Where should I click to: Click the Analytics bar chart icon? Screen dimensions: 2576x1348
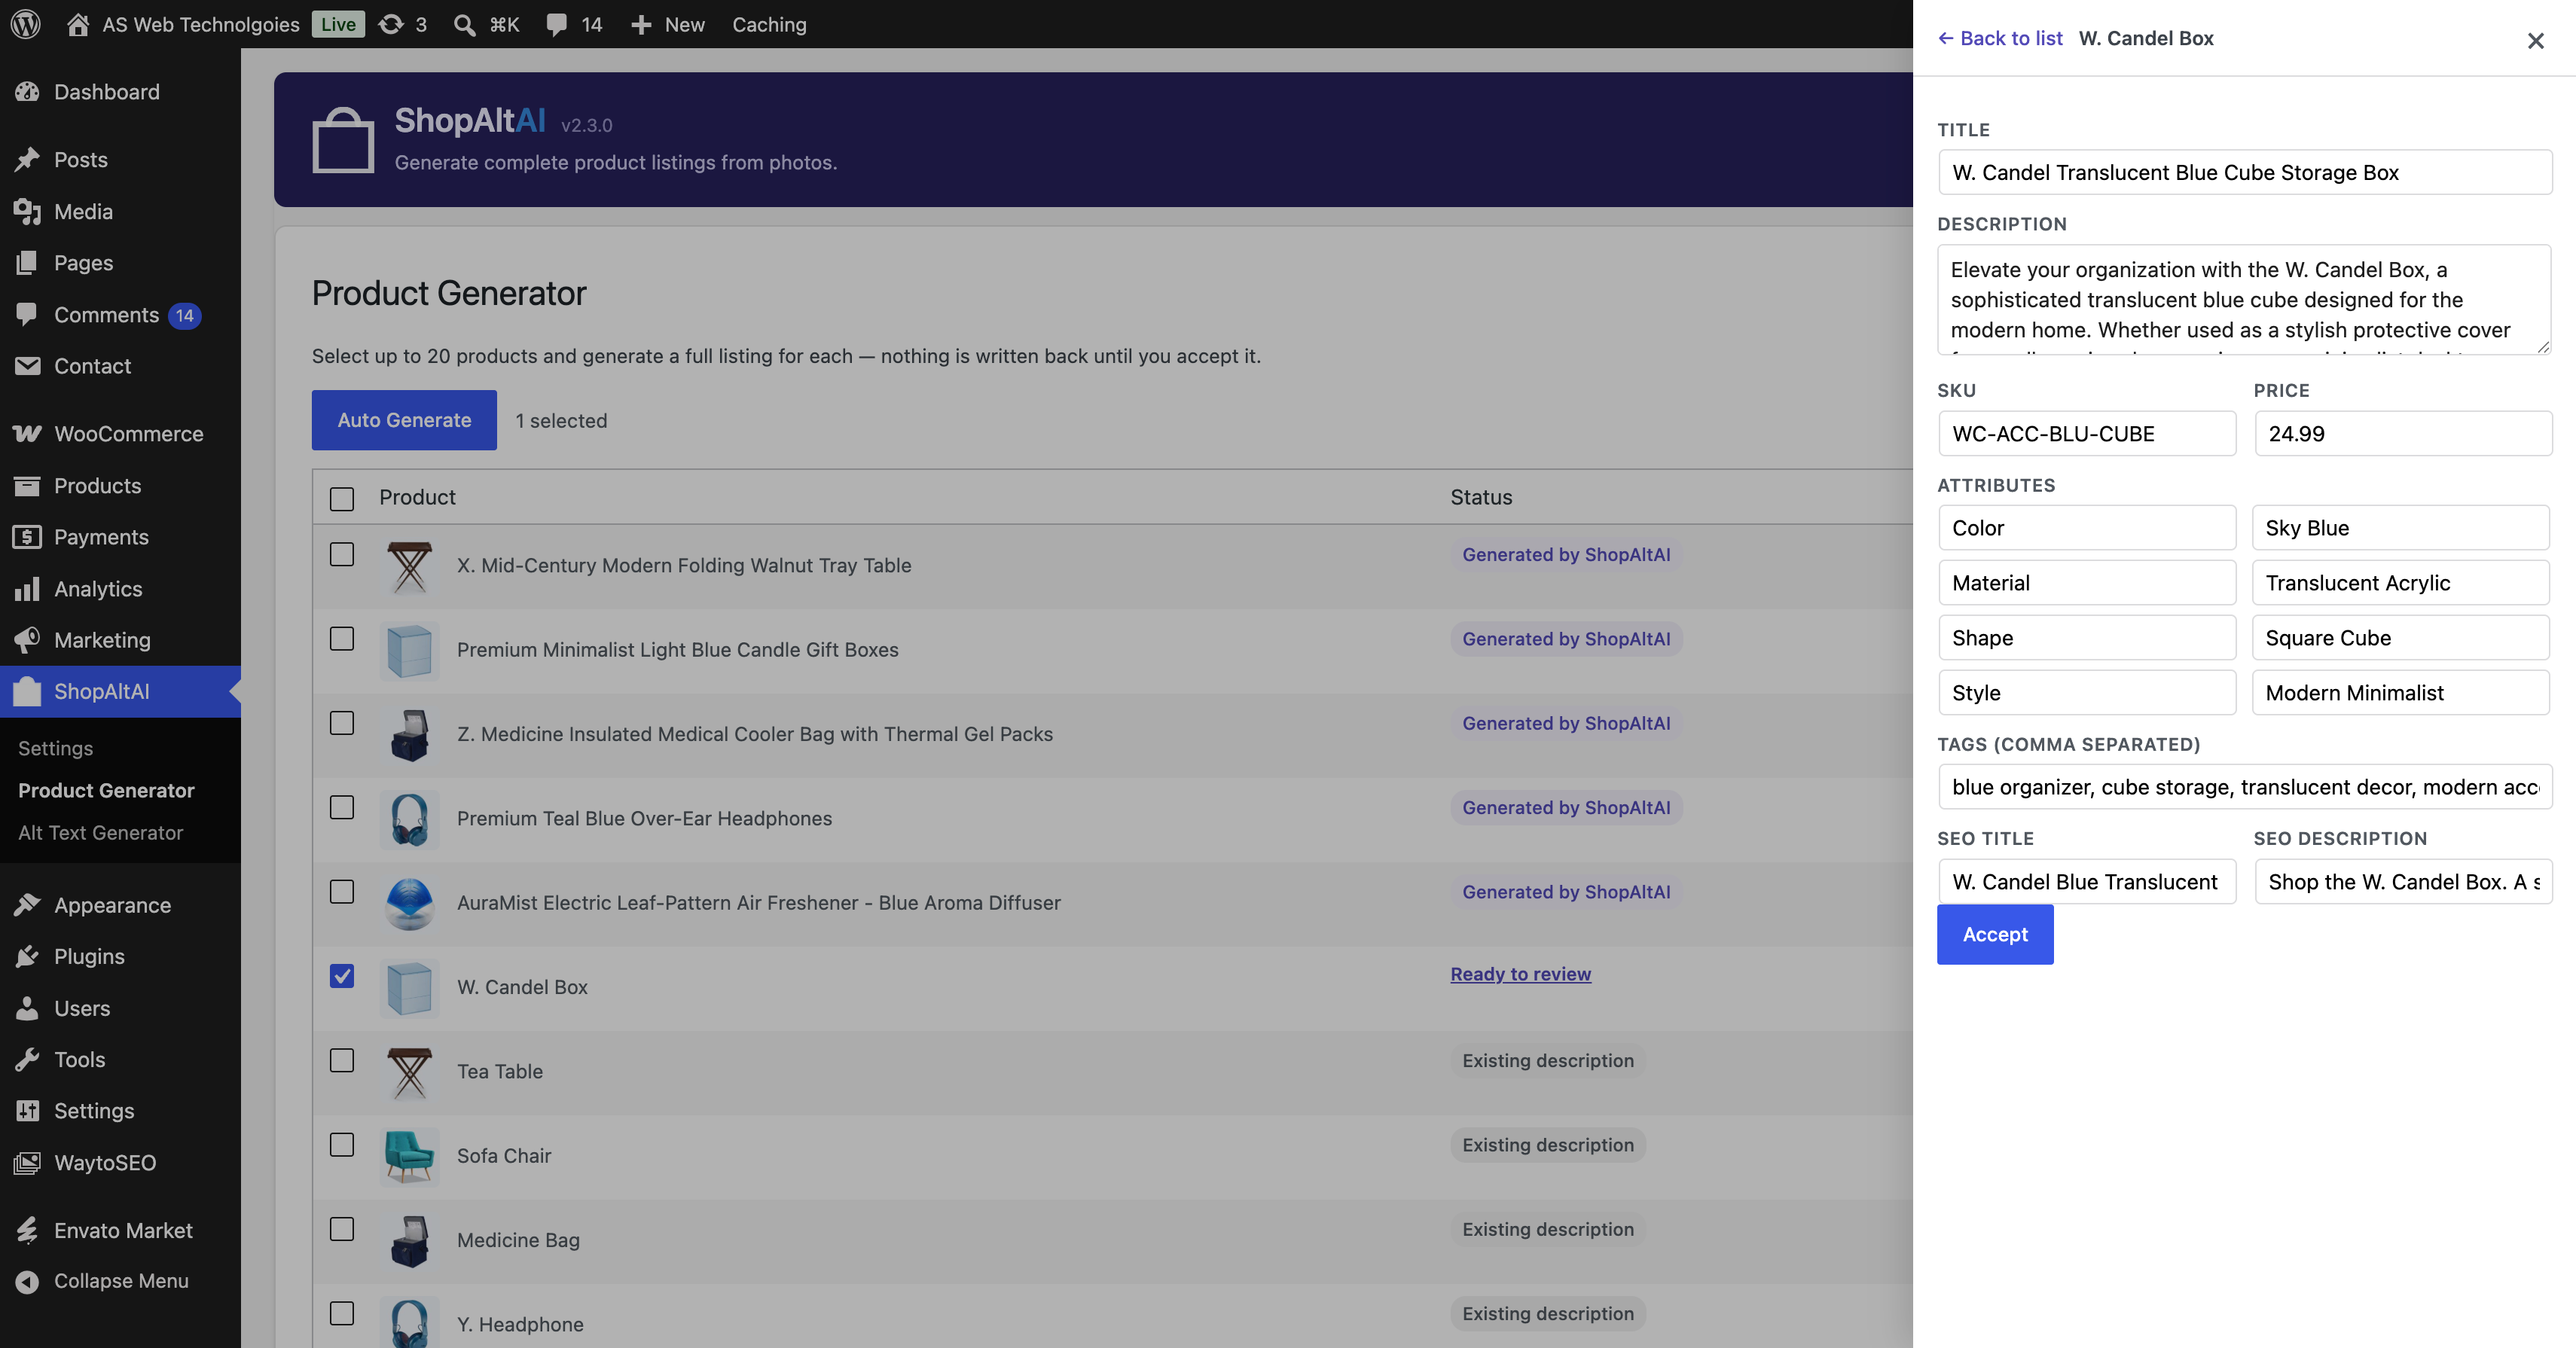click(x=28, y=589)
